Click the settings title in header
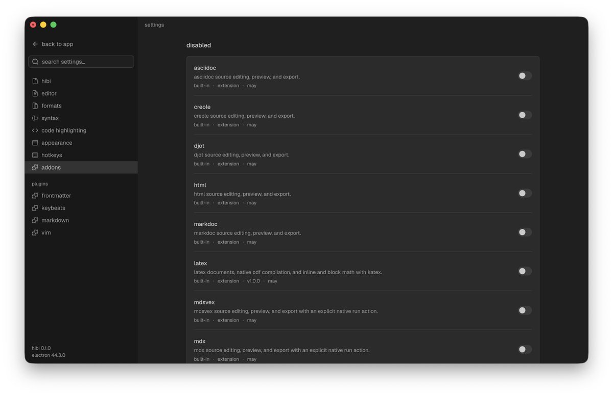The width and height of the screenshot is (613, 396). click(x=154, y=25)
